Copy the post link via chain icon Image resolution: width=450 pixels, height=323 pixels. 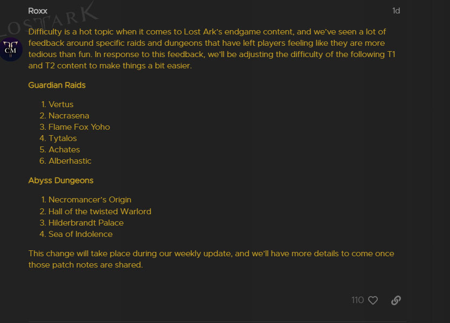[x=396, y=300]
